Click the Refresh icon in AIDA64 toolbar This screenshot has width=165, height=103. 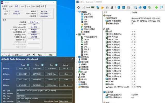point(78,7)
